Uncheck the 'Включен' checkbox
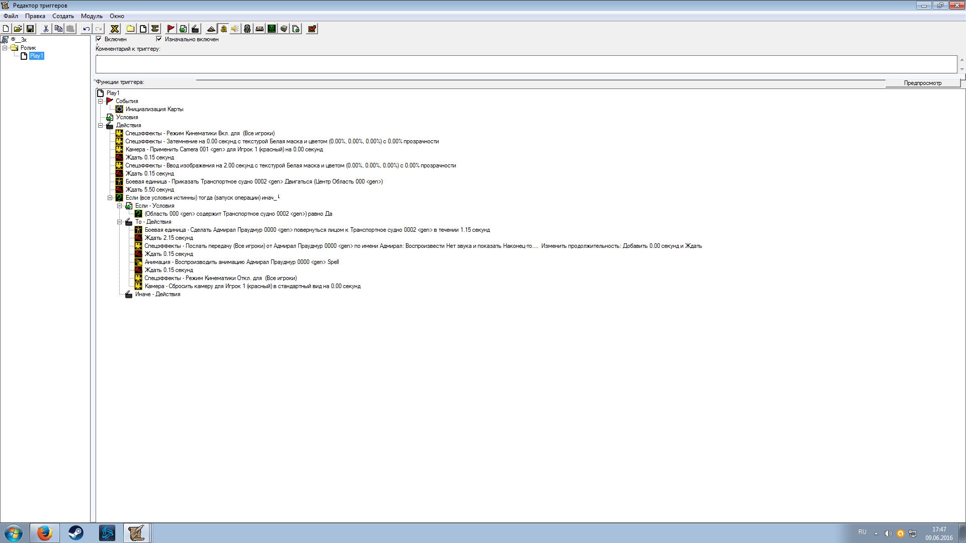Screen dimensions: 966x543 coord(99,39)
